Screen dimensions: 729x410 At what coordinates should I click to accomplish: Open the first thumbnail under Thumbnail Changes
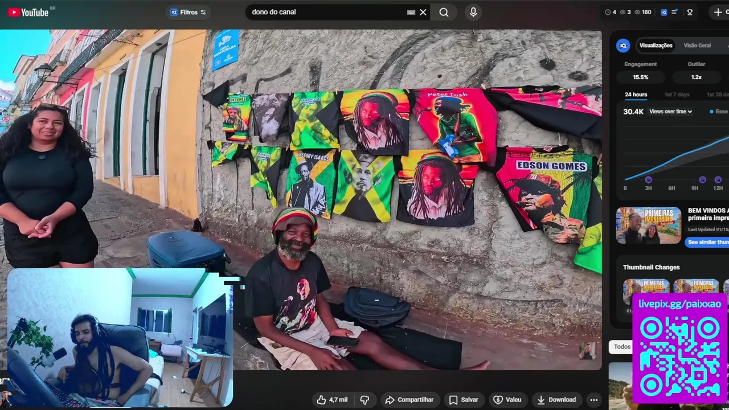click(x=646, y=292)
